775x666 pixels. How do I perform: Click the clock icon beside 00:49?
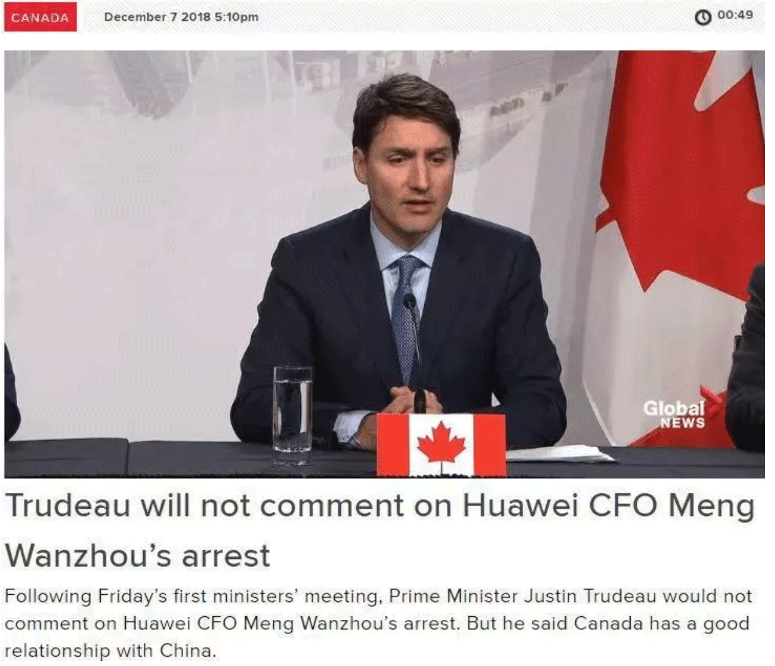tap(703, 17)
